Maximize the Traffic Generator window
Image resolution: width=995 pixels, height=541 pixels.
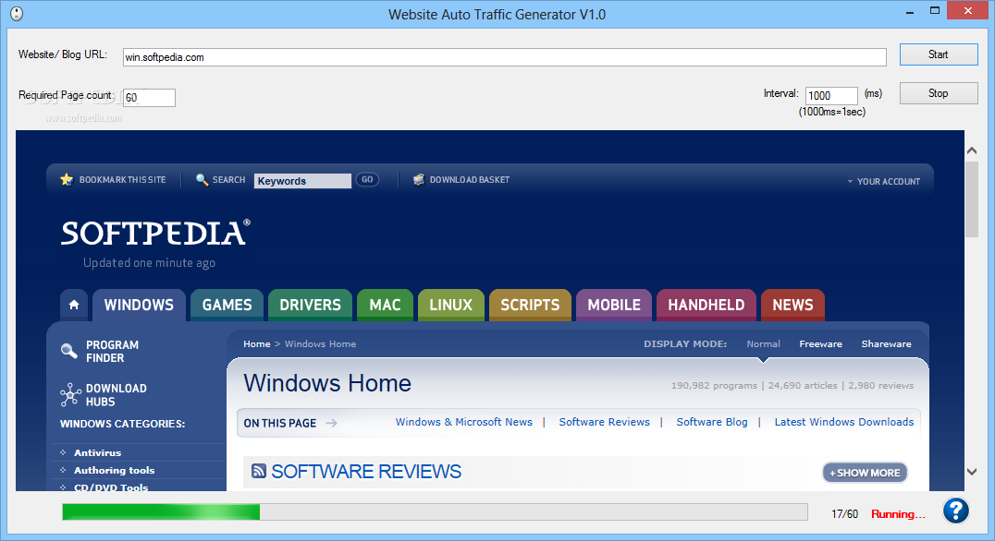pyautogui.click(x=934, y=11)
